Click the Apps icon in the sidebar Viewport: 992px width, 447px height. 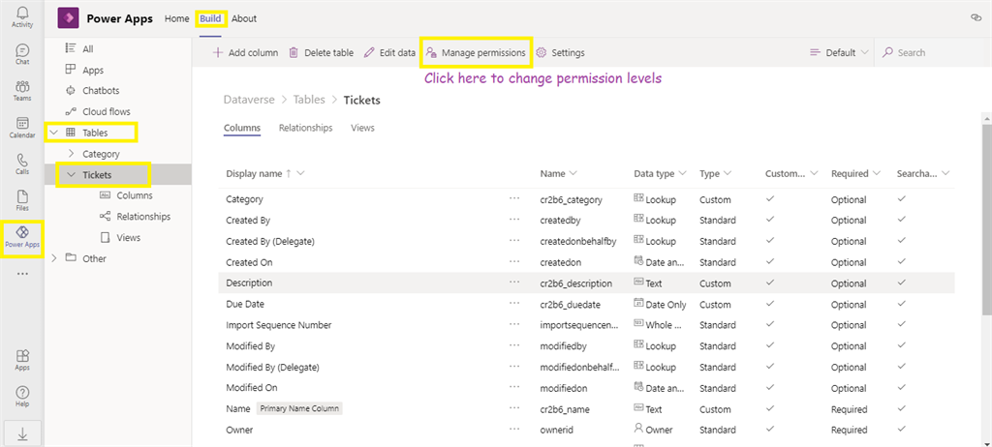click(21, 359)
